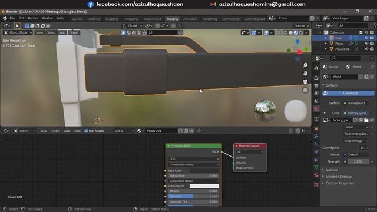Open the Tool properties tab icon
Viewport: 377px width, 212px height.
click(x=316, y=68)
